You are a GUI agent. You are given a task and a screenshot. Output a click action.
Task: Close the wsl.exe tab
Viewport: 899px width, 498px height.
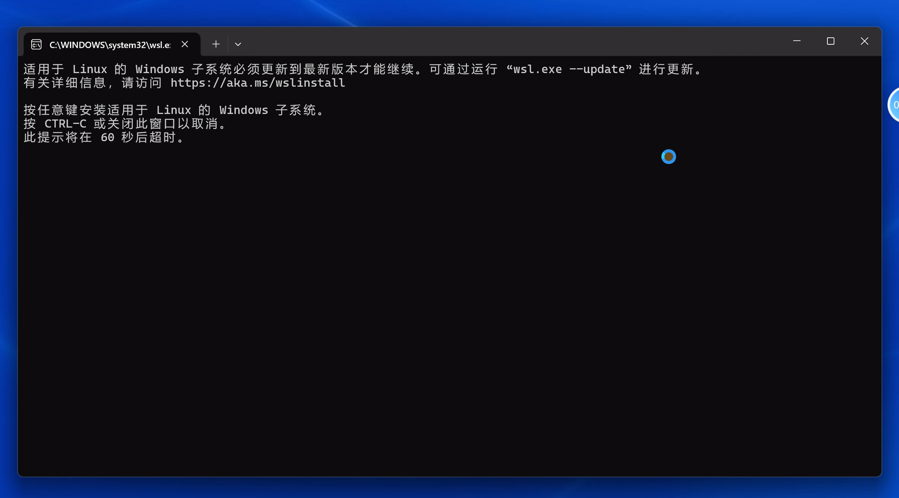(185, 44)
